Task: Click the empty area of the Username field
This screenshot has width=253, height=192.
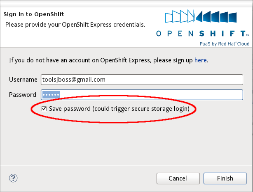Action: 174,80
